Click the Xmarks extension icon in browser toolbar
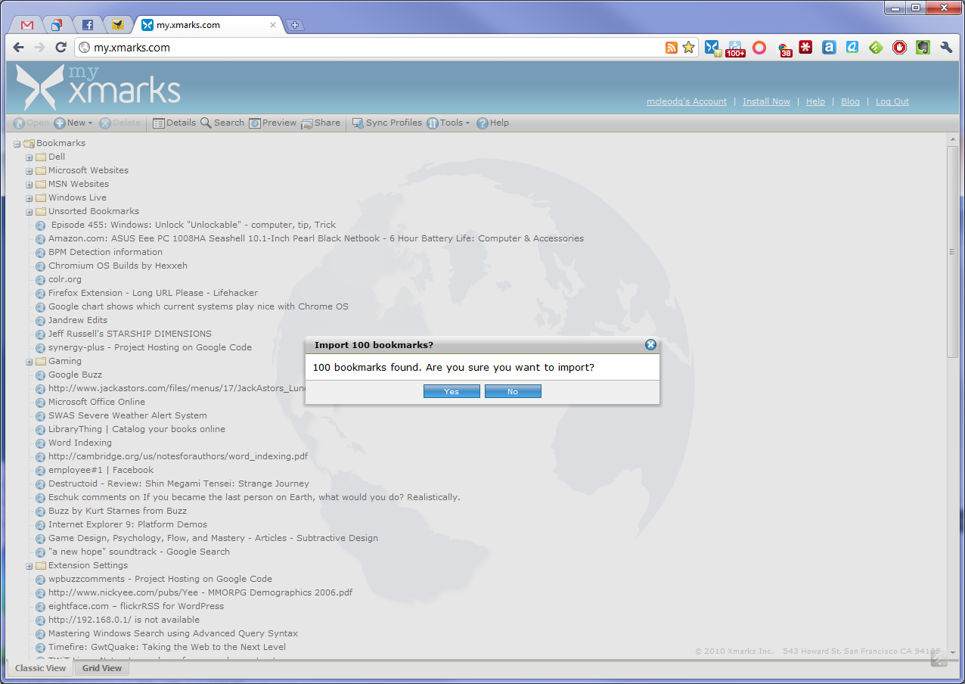The width and height of the screenshot is (965, 684). tap(712, 48)
